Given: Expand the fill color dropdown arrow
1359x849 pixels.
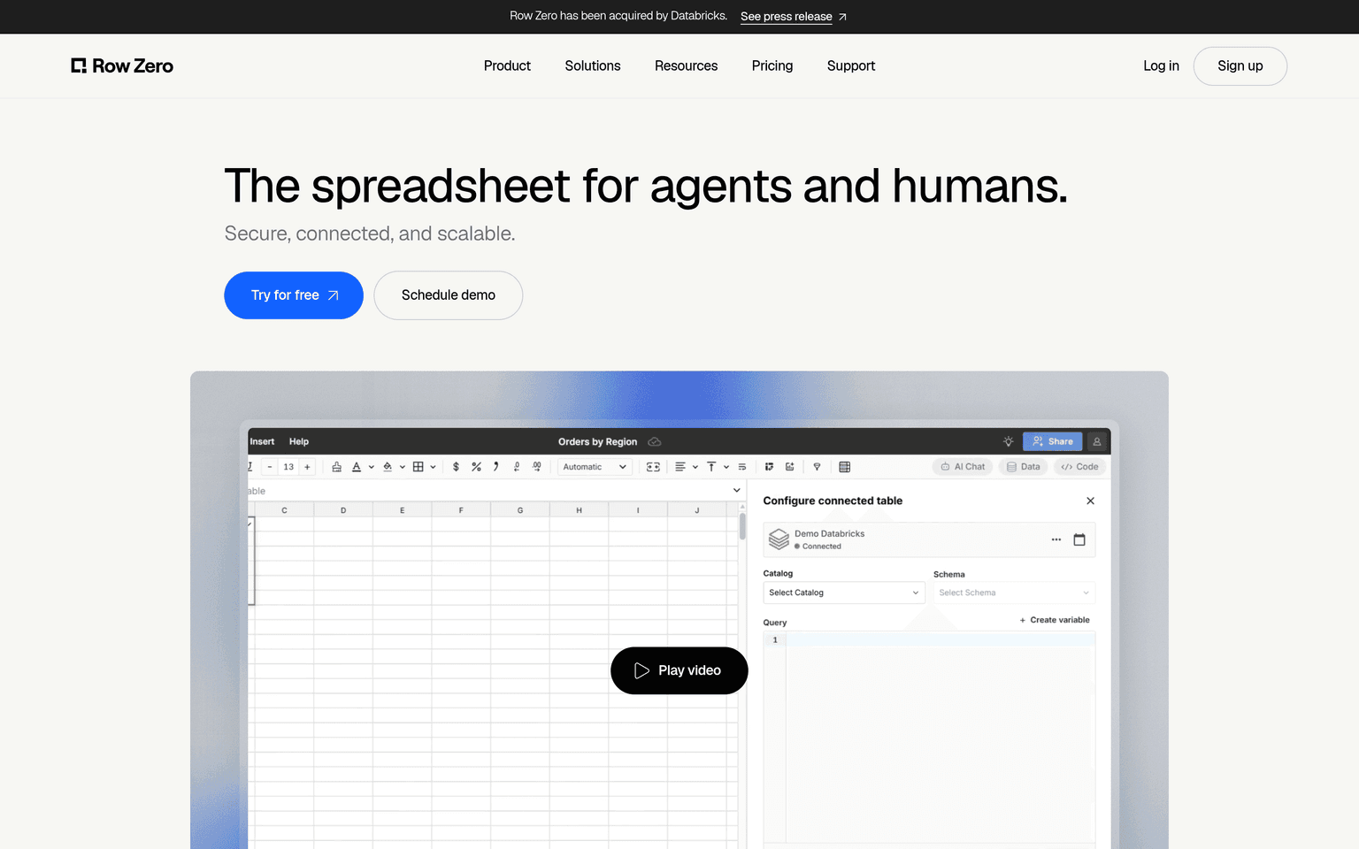Looking at the screenshot, I should tap(403, 467).
